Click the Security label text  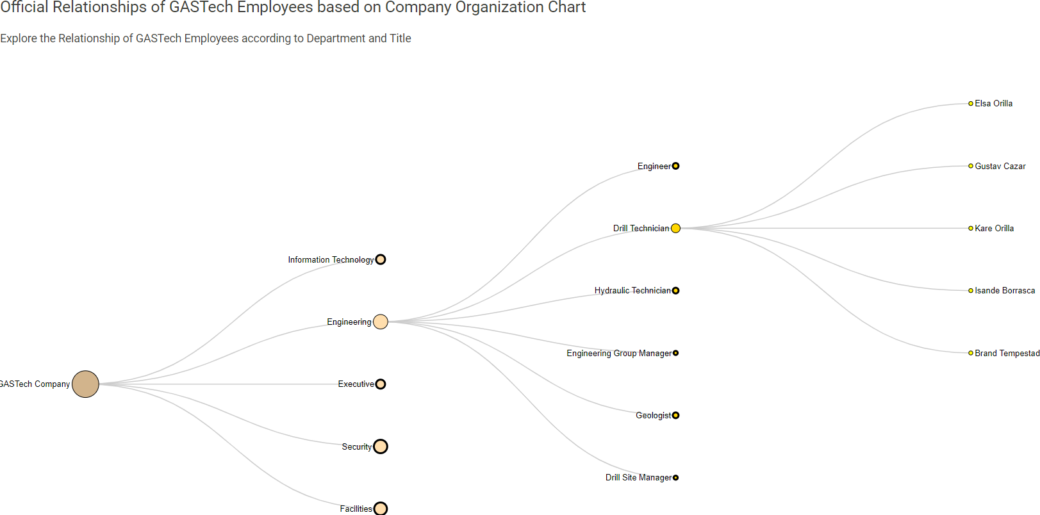pos(357,446)
